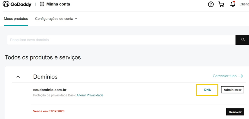The image size is (249, 119).
Task: View the shopping cart
Action: point(221,4)
